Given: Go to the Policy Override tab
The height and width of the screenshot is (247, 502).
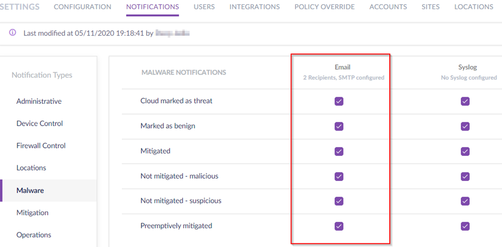Looking at the screenshot, I should click(x=324, y=7).
